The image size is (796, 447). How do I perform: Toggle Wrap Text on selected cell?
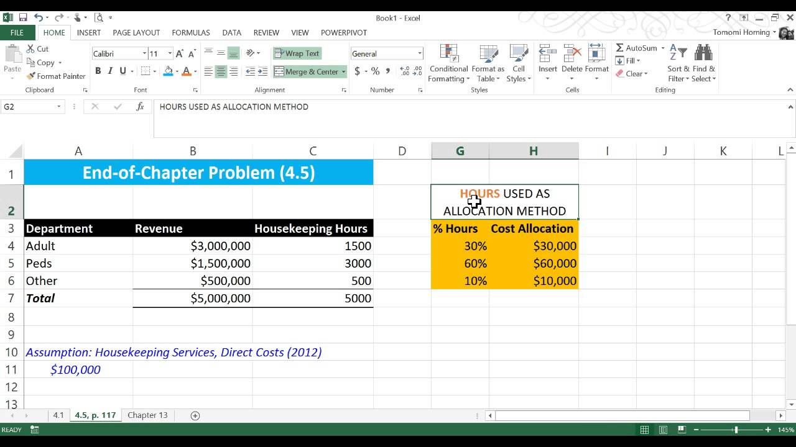click(x=297, y=53)
